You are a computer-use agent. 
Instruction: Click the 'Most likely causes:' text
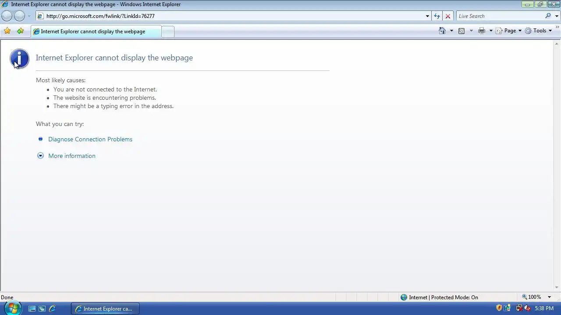[x=61, y=80]
